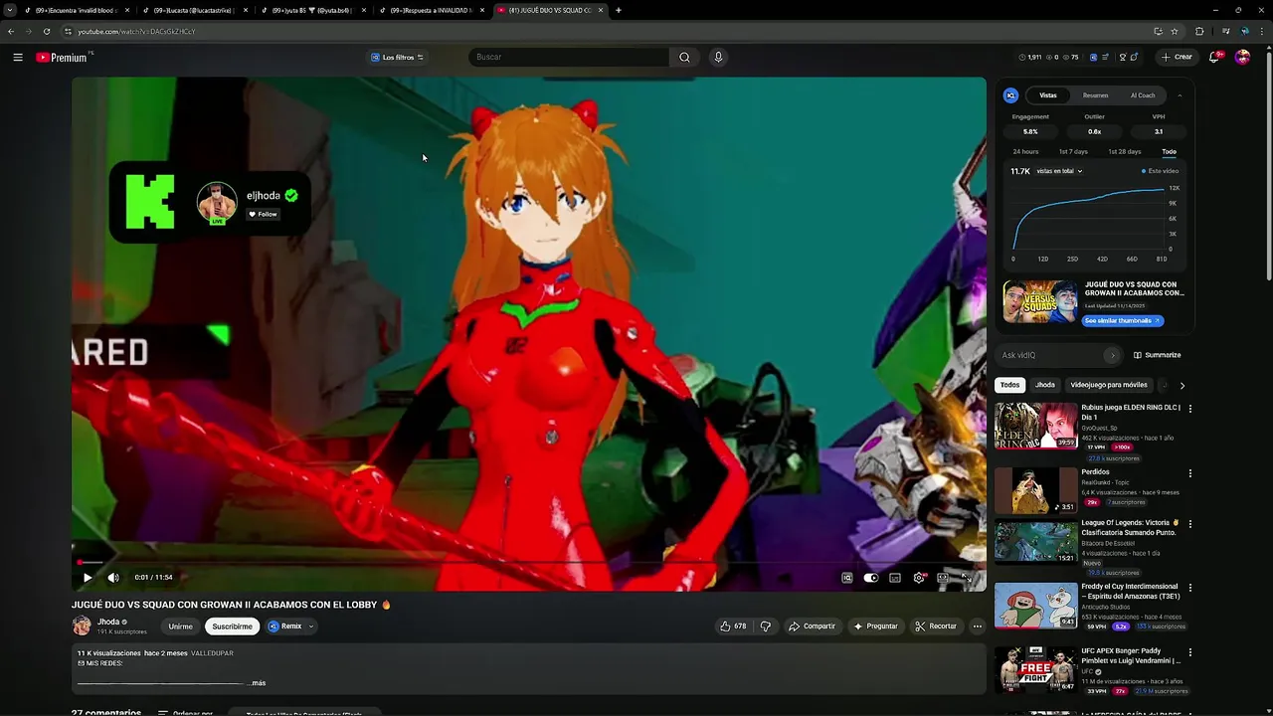
Task: Select the Todos filter chip
Action: click(x=1010, y=385)
